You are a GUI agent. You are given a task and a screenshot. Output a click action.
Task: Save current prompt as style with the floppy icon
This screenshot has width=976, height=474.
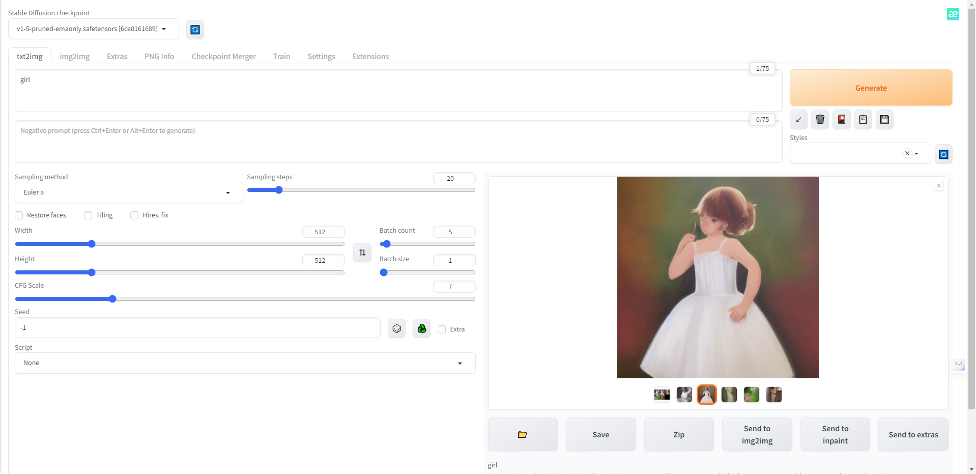(884, 120)
